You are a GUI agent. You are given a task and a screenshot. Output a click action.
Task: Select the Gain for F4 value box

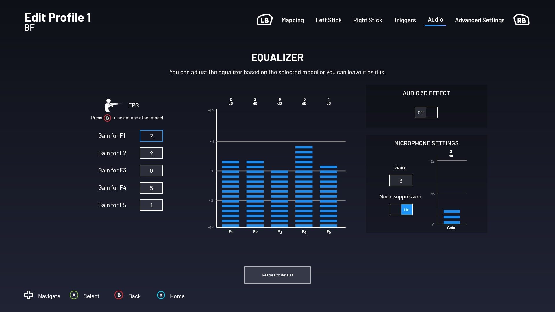click(151, 188)
